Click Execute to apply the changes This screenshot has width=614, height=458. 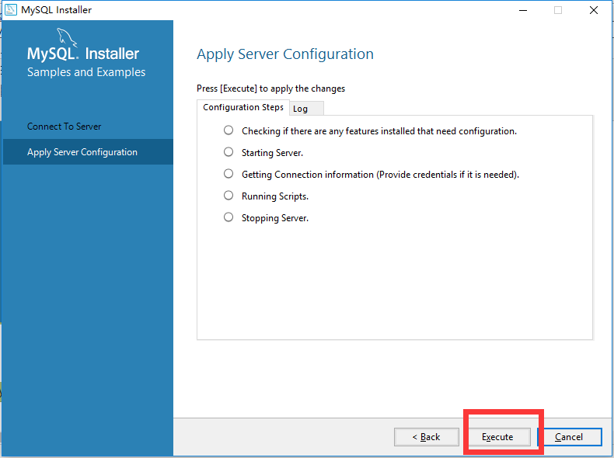point(497,437)
